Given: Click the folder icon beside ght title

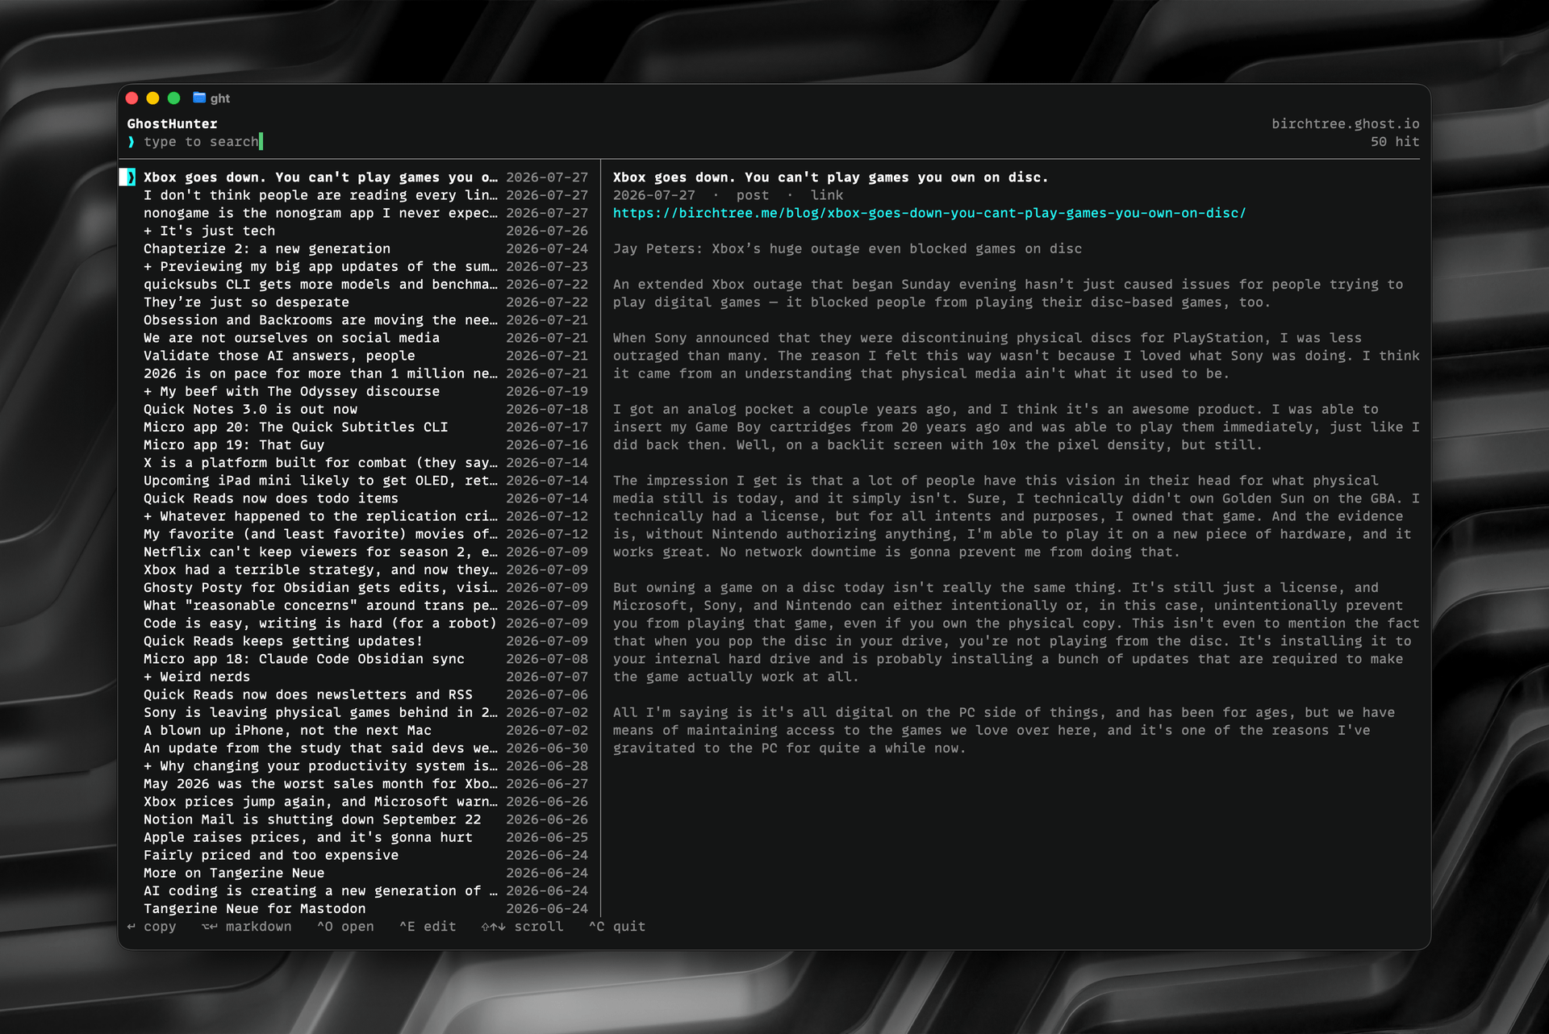Looking at the screenshot, I should tap(199, 98).
